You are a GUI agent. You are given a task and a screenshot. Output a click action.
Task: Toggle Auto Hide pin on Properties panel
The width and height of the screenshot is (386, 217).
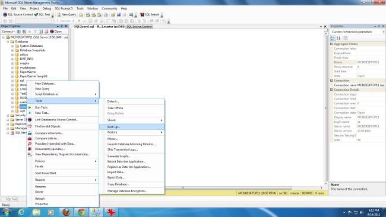(x=379, y=26)
